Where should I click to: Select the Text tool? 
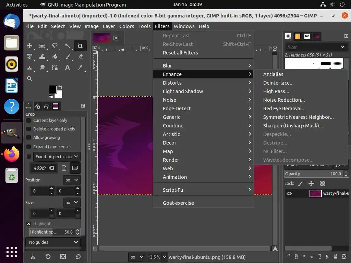[x=68, y=67]
